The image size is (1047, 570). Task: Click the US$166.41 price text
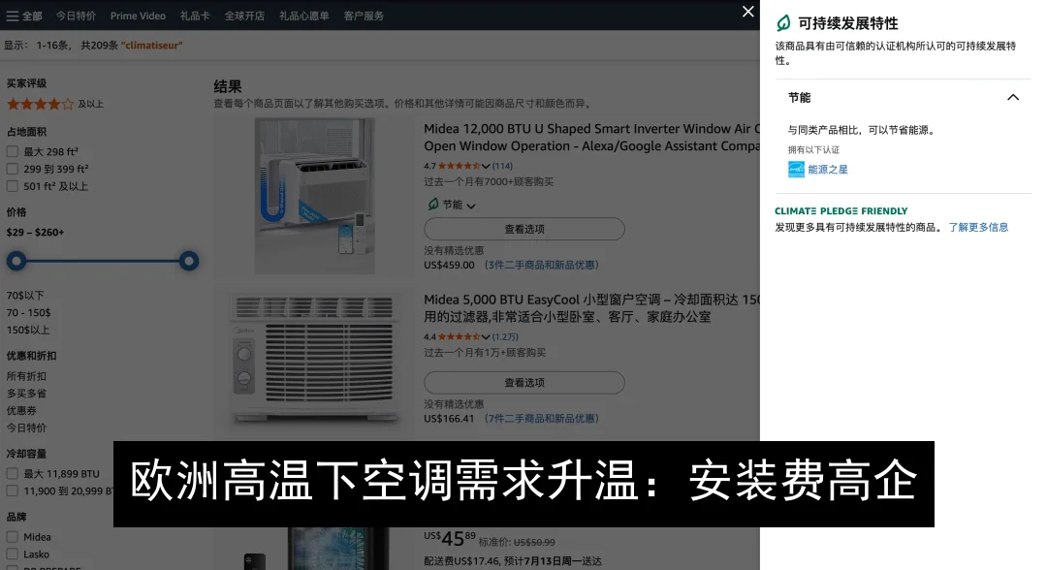point(450,419)
